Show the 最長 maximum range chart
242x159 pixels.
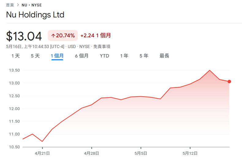pyautogui.click(x=164, y=56)
